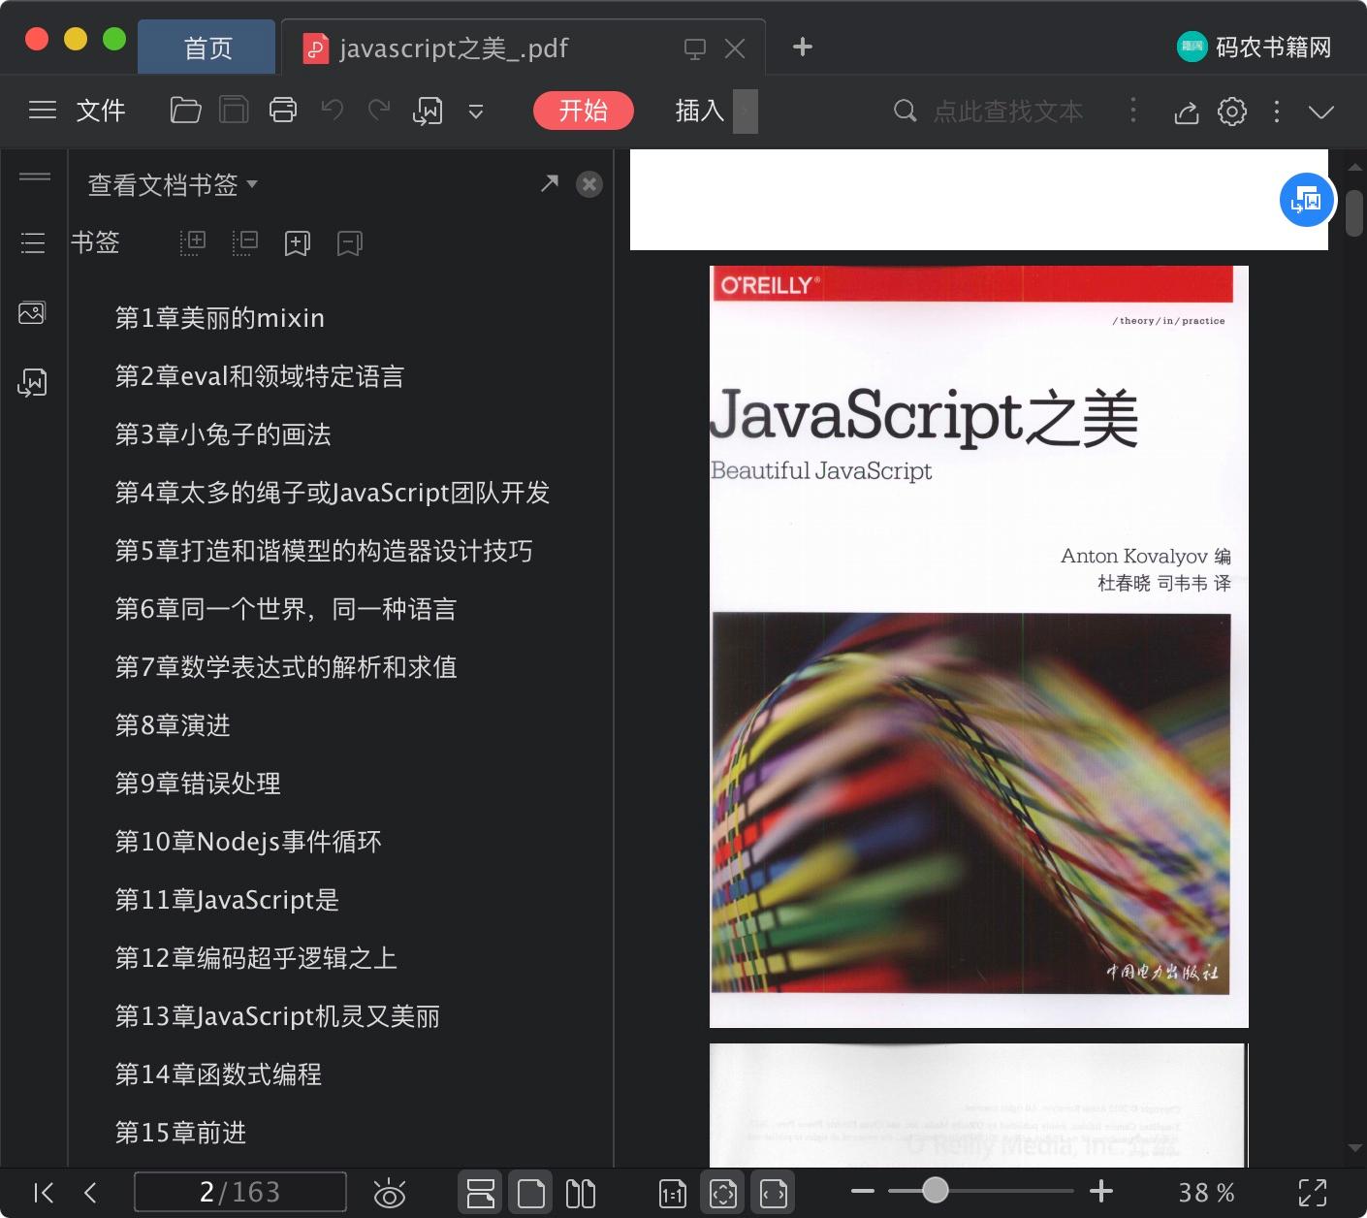Image resolution: width=1367 pixels, height=1218 pixels.
Task: Delete bookmark icon
Action: (x=350, y=242)
